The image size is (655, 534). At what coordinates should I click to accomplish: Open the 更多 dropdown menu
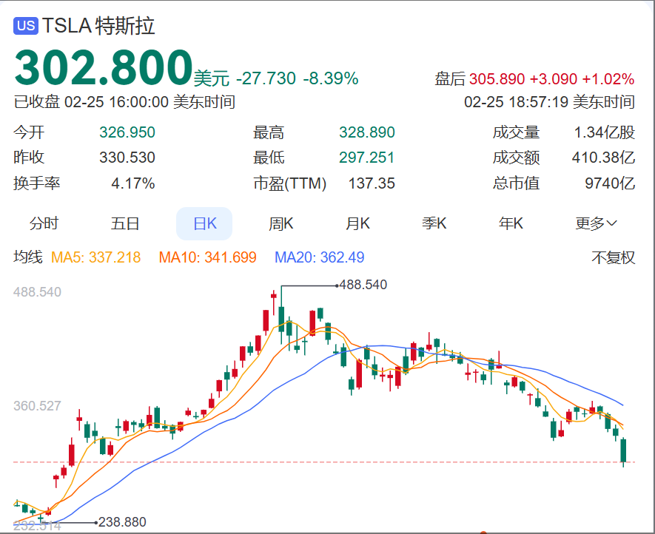(596, 224)
